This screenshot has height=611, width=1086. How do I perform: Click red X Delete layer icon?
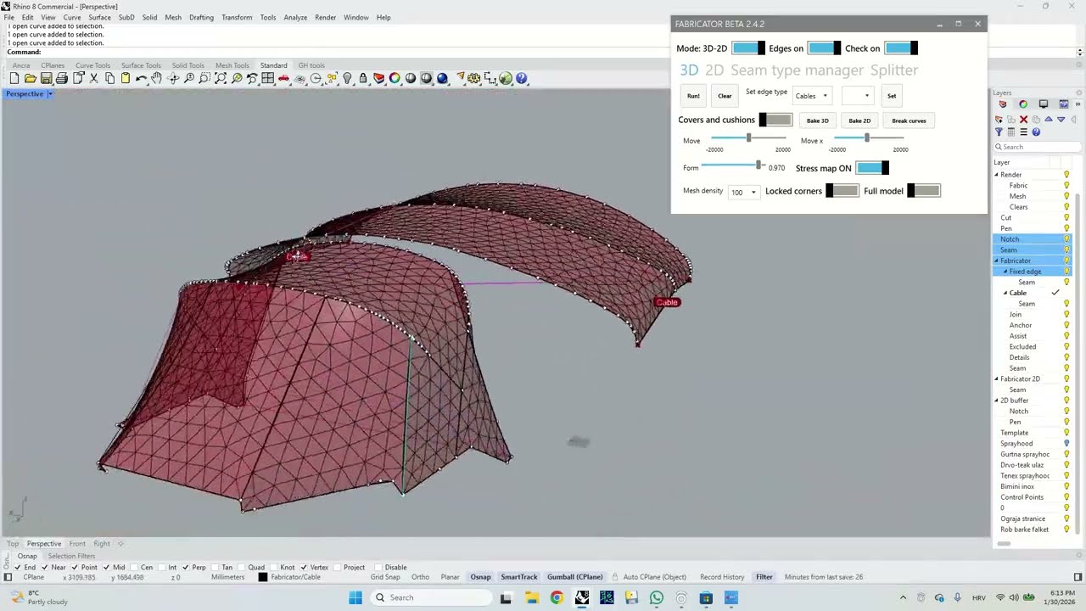point(1023,120)
